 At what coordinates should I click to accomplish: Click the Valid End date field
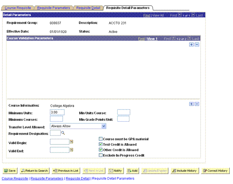pos(60,150)
